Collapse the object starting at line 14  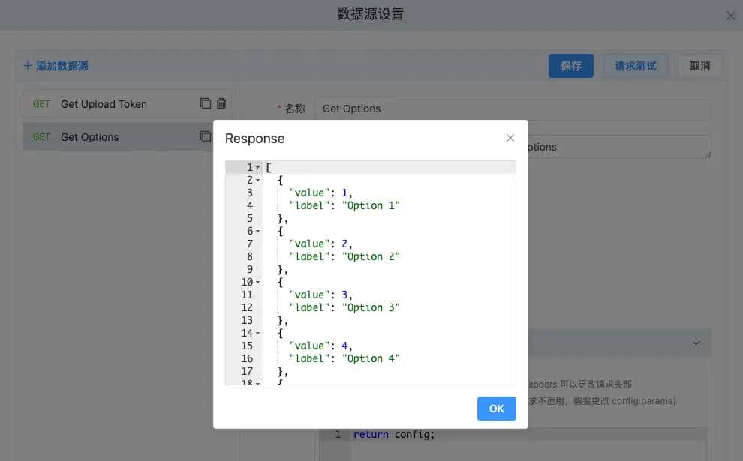tap(258, 334)
